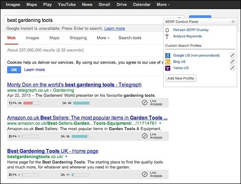Click the SERP Control Panel title
Image resolution: width=241 pixels, height=184 pixels.
(181, 22)
